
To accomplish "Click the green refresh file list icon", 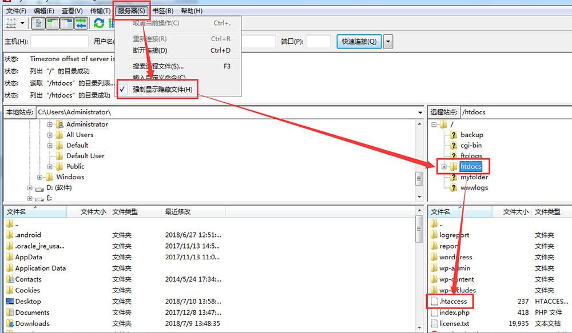I will (99, 23).
